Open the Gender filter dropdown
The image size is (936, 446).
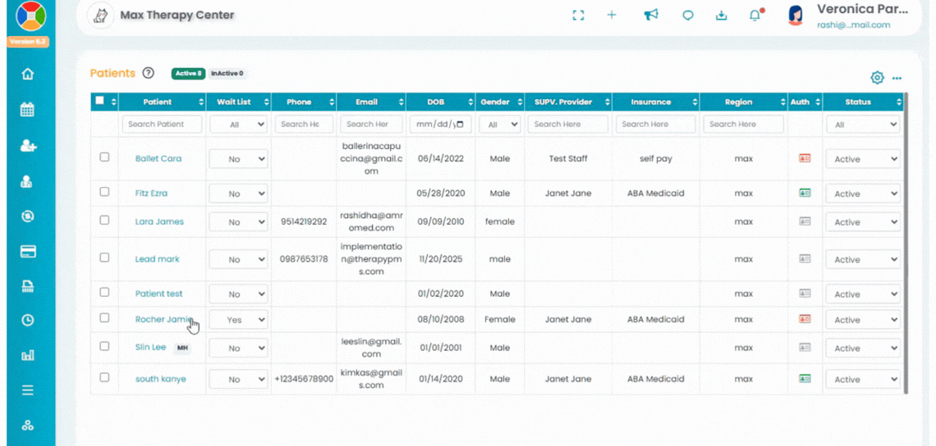click(500, 125)
